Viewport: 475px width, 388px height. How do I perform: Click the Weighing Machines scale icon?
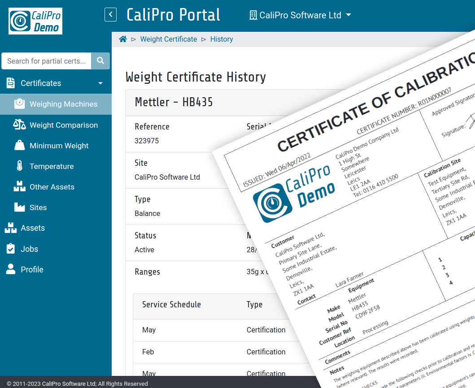tap(20, 104)
